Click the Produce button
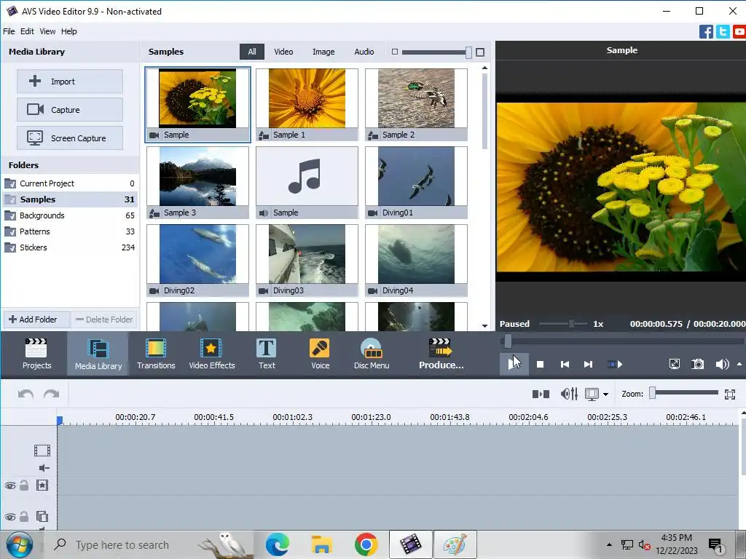This screenshot has width=746, height=559. 441,354
